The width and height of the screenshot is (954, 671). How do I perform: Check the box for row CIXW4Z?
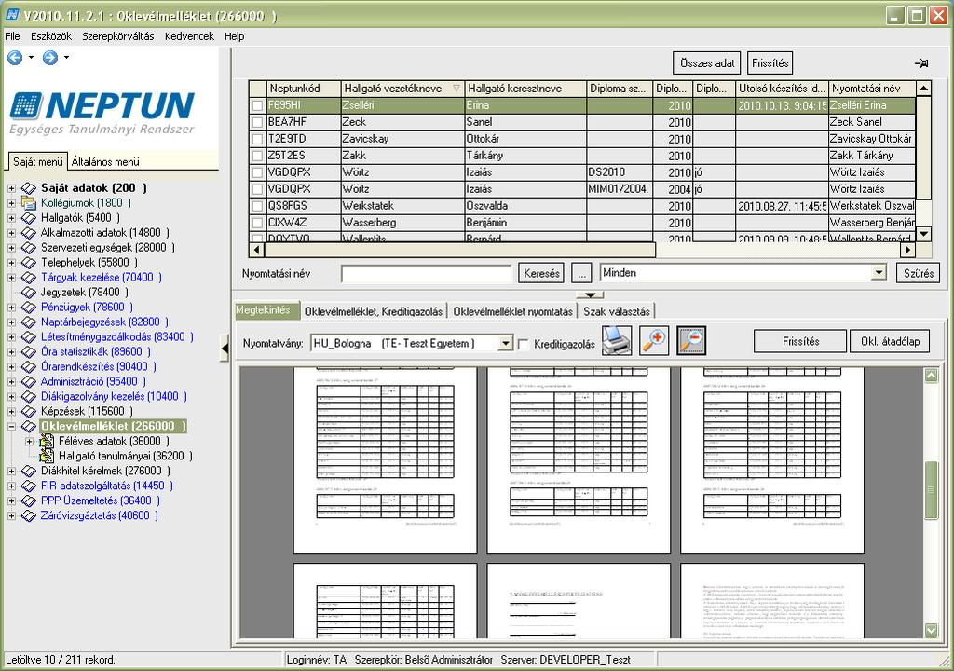coord(258,223)
